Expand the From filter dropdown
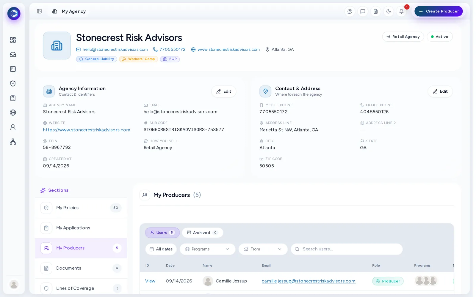The height and width of the screenshot is (297, 476). [x=263, y=249]
